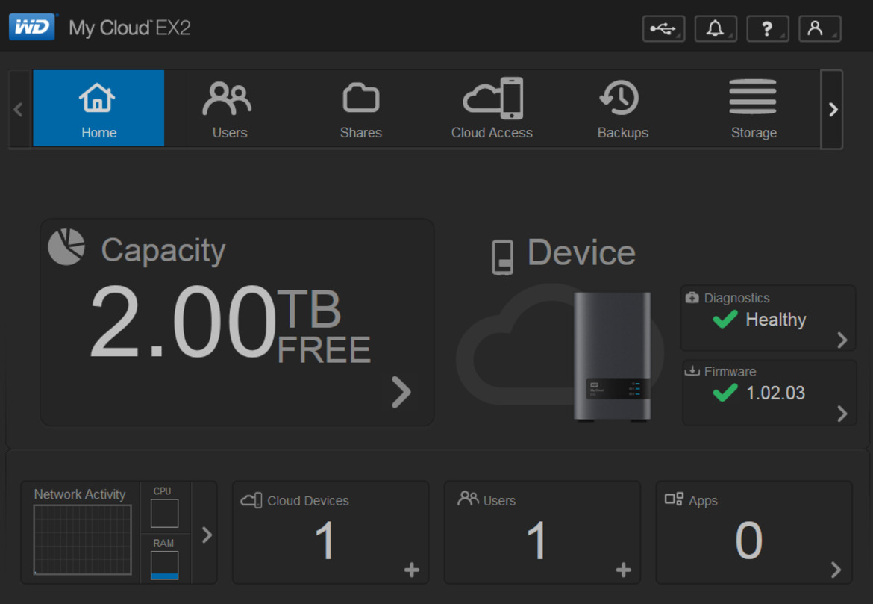Click the 2.00 TB FREE capacity value
Screen dimensions: 873x604
point(229,323)
